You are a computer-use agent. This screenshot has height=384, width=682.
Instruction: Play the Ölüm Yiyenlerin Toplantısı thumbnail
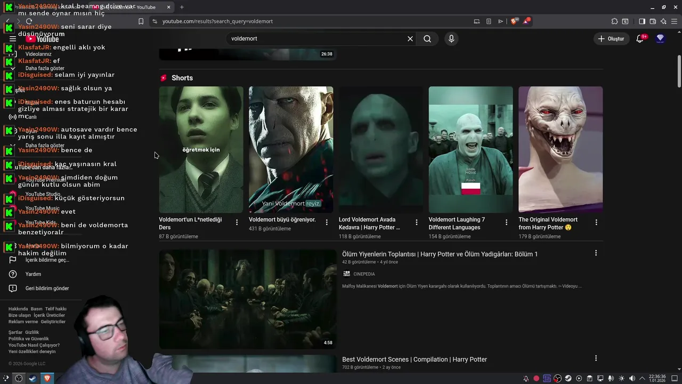[x=248, y=299]
